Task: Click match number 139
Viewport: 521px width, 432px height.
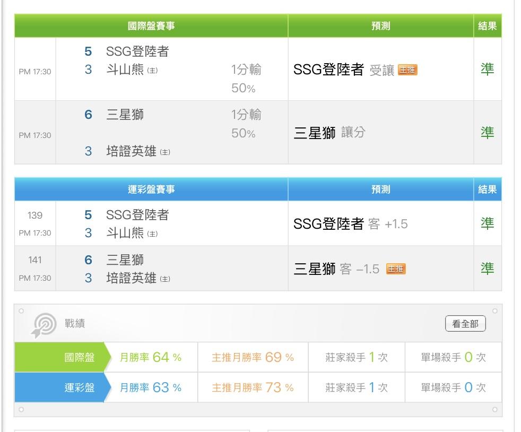Action: click(x=35, y=215)
